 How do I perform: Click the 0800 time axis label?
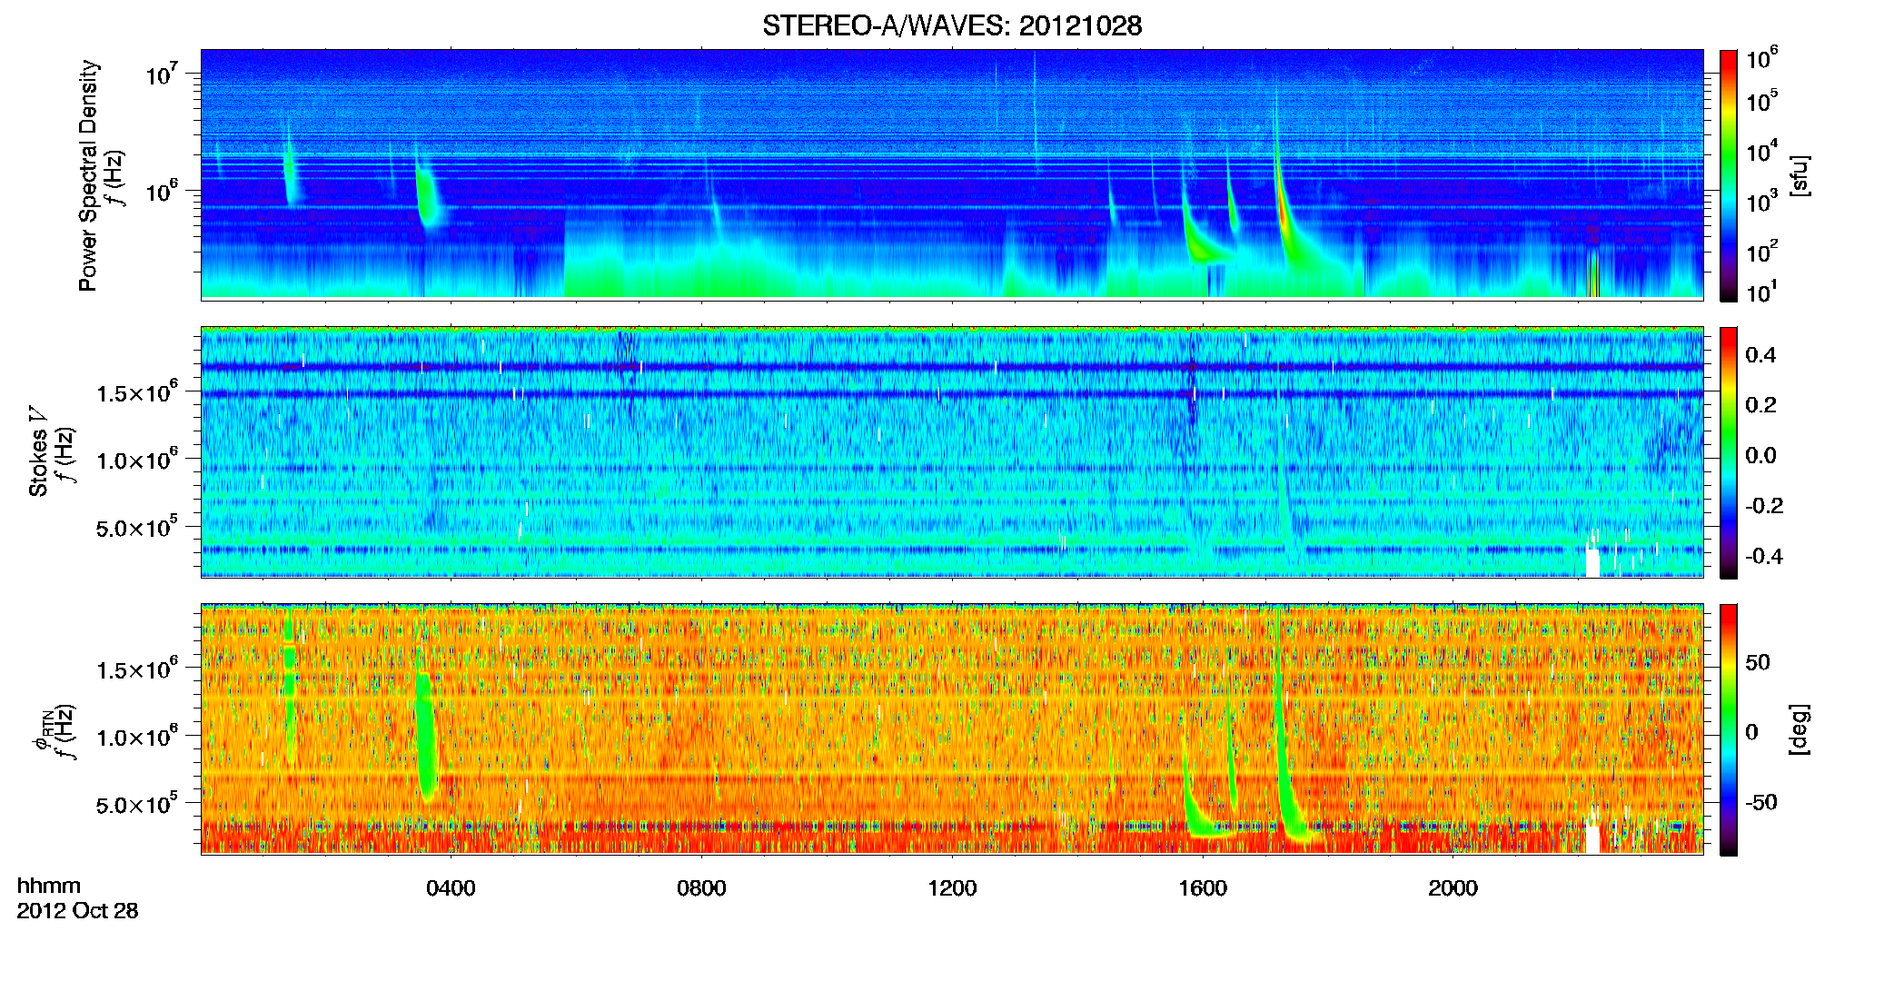pyautogui.click(x=701, y=888)
